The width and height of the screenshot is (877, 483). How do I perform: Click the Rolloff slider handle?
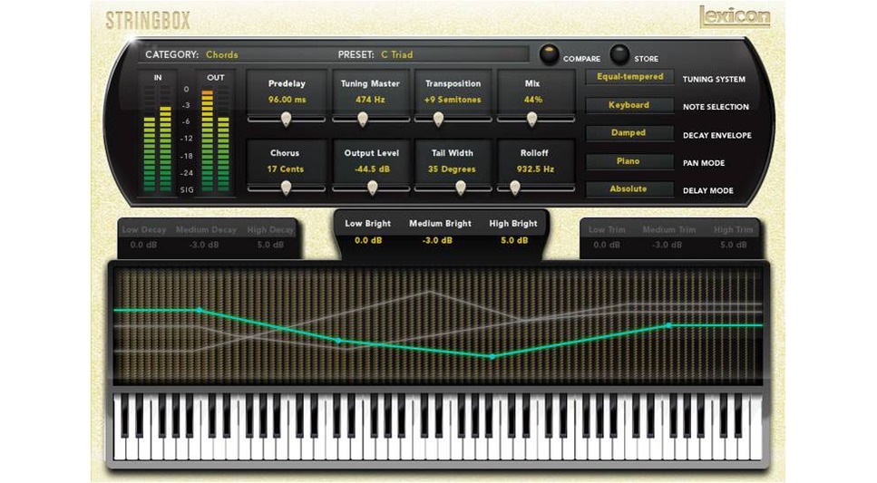[x=515, y=188]
